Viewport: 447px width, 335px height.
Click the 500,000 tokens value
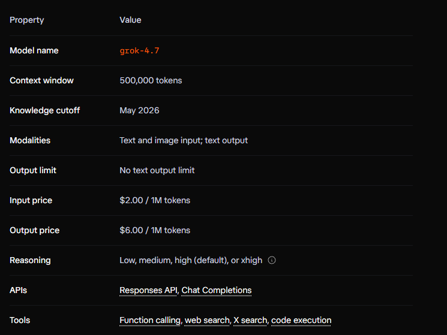pyautogui.click(x=151, y=80)
